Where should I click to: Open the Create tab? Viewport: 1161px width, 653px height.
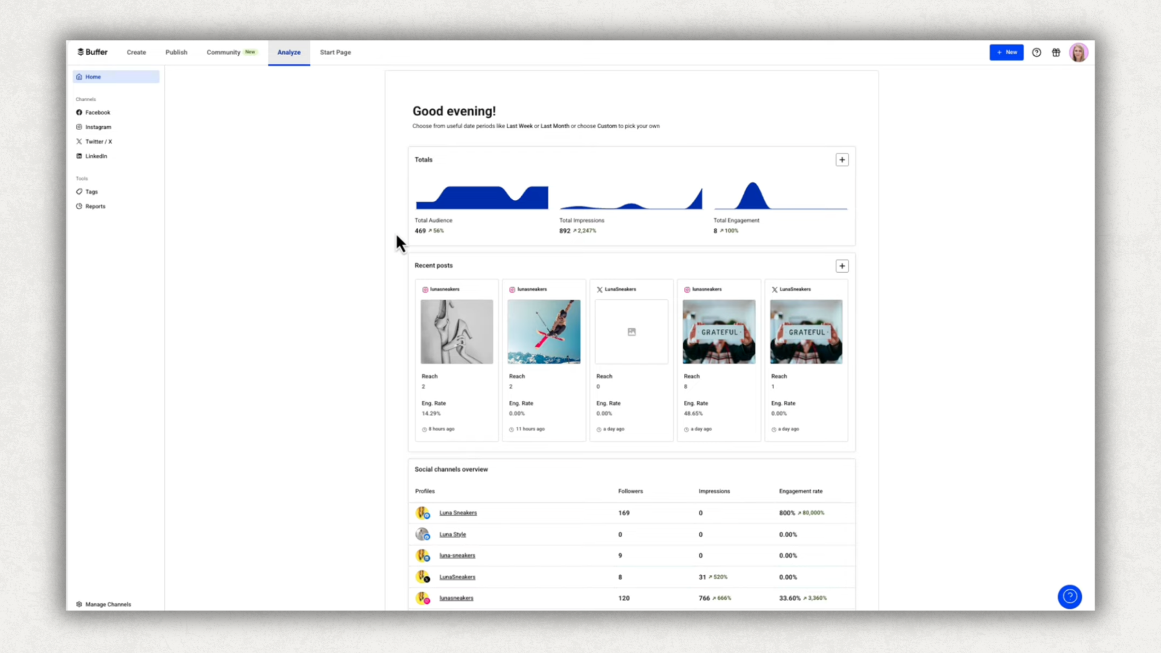(x=136, y=53)
